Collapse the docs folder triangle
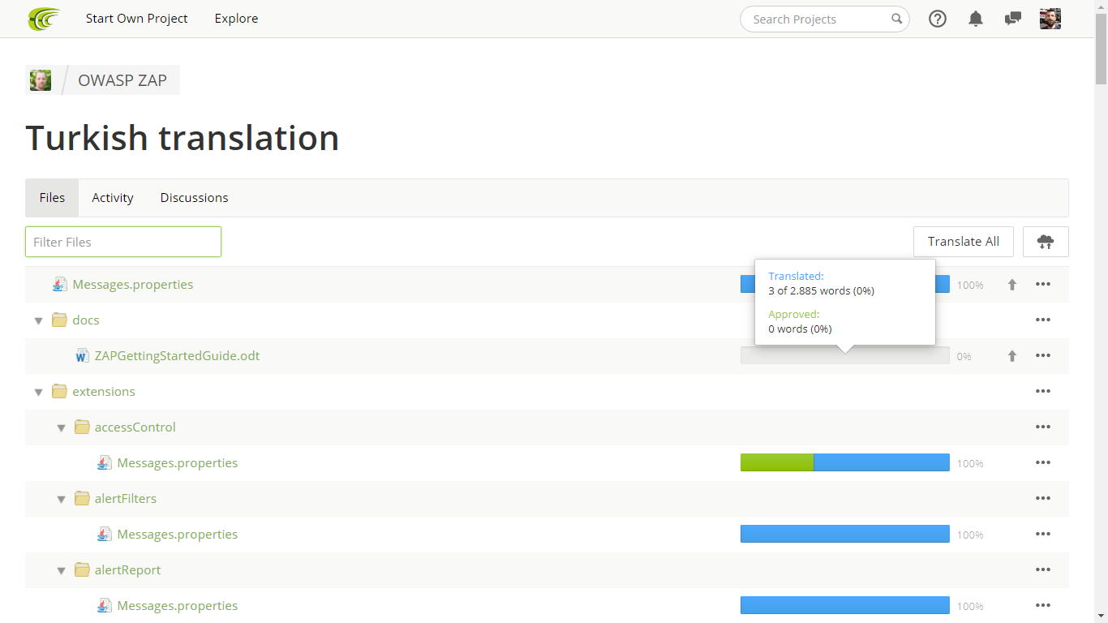Image resolution: width=1108 pixels, height=623 pixels. coord(38,320)
